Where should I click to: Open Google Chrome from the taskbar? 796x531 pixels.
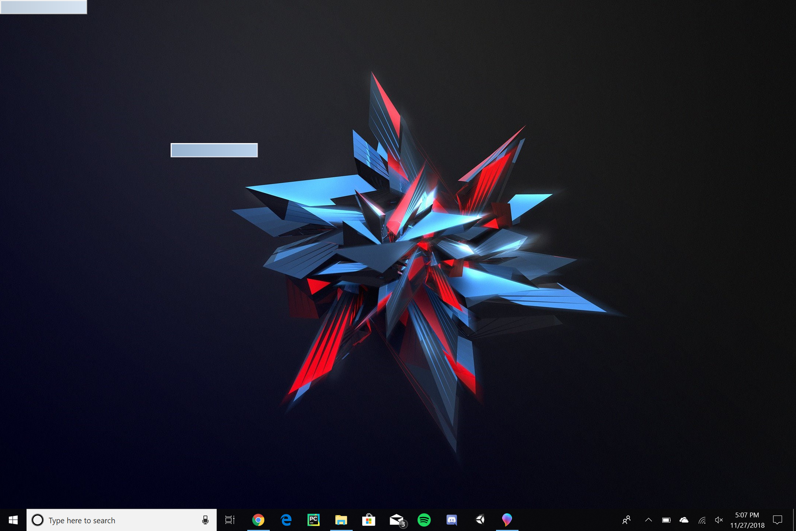pos(258,520)
